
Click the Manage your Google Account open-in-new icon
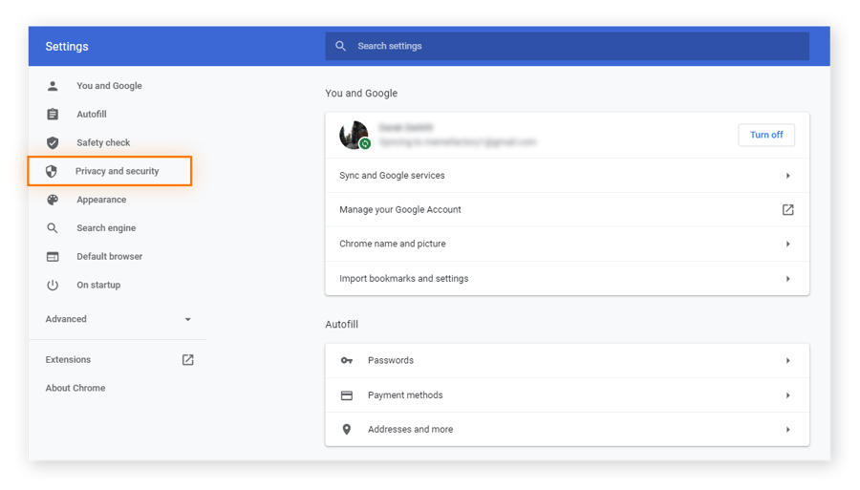(787, 209)
